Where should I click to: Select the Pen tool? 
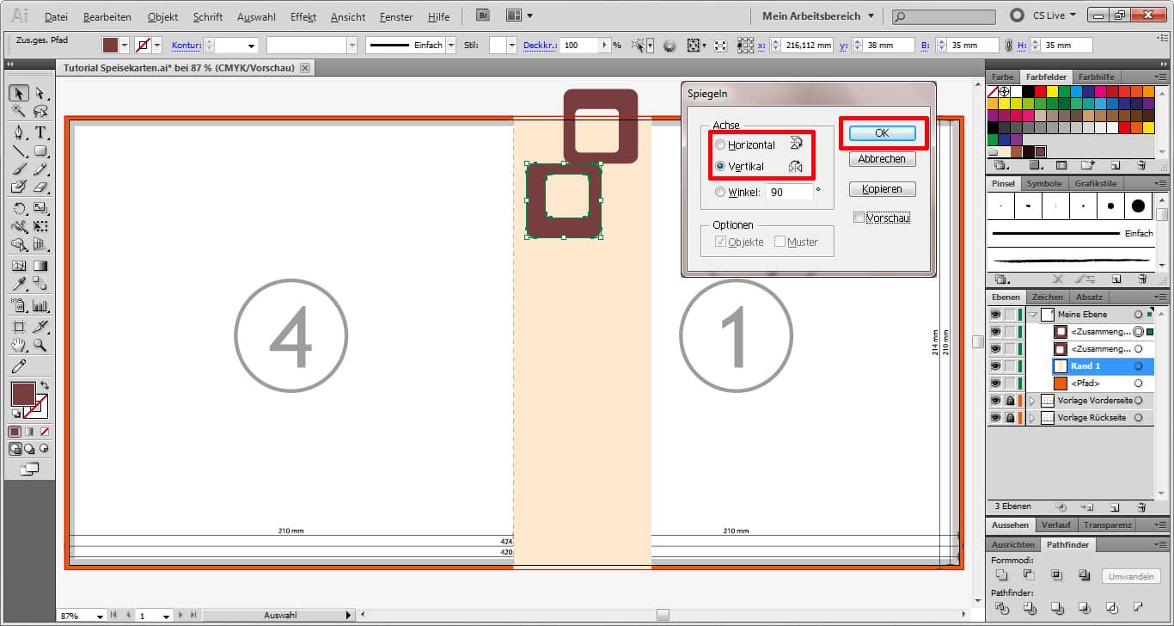(19, 132)
